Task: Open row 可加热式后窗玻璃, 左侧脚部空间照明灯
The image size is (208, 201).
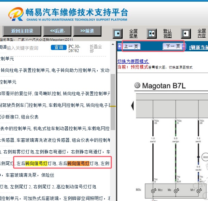Action: pyautogui.click(x=55, y=198)
